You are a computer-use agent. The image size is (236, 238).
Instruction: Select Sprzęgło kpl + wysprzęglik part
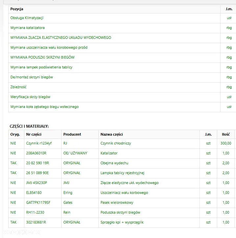point(122,222)
